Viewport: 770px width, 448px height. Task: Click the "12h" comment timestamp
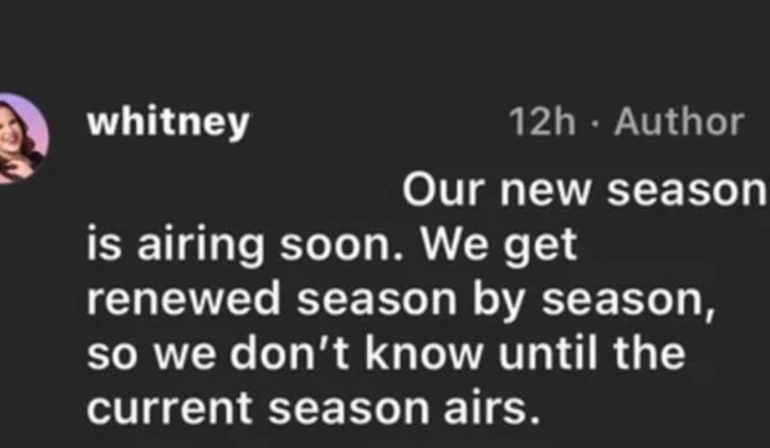tap(541, 122)
